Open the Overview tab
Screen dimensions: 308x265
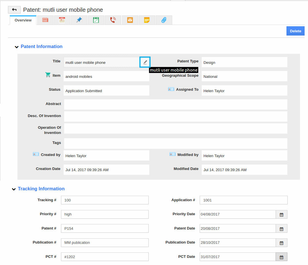coord(23,20)
